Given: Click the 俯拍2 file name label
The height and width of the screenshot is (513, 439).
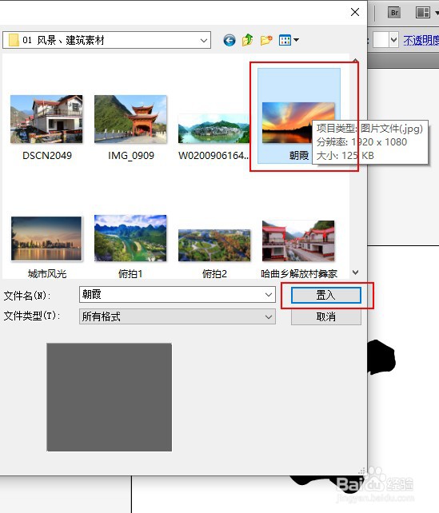Looking at the screenshot, I should (x=214, y=274).
